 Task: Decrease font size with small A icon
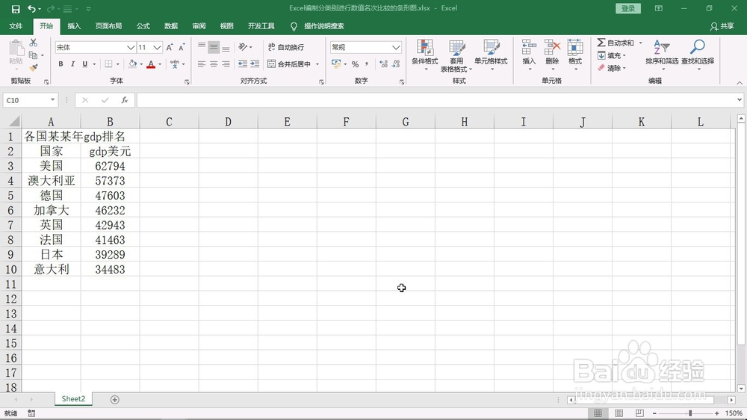pyautogui.click(x=182, y=47)
